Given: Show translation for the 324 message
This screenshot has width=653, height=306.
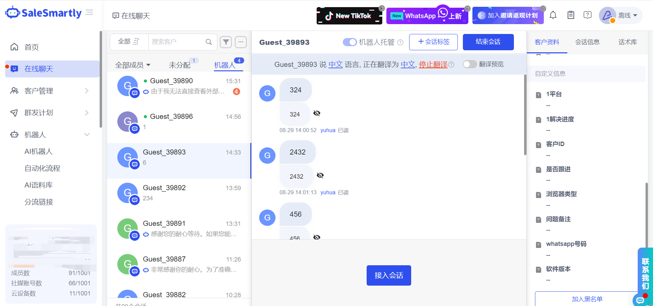Looking at the screenshot, I should (317, 113).
